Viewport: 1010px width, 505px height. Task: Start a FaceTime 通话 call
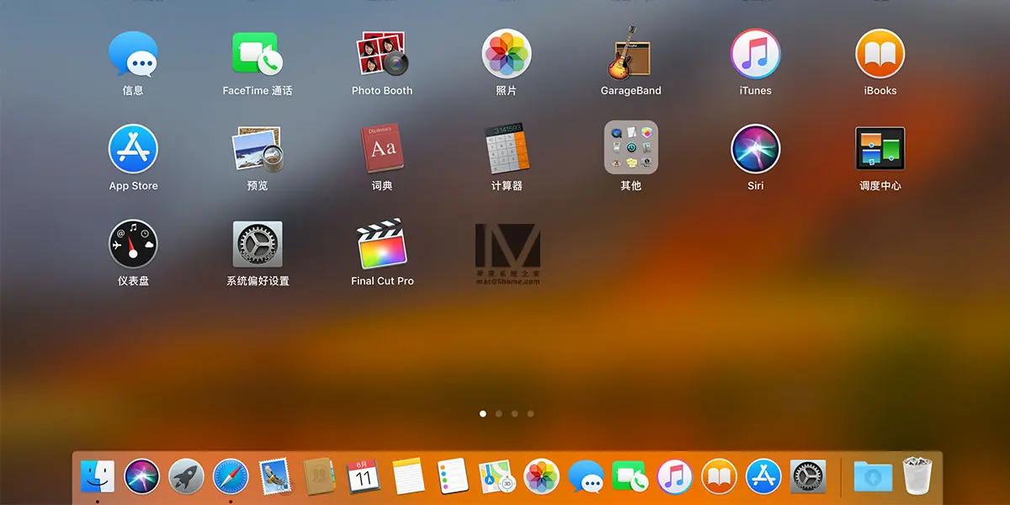point(257,55)
